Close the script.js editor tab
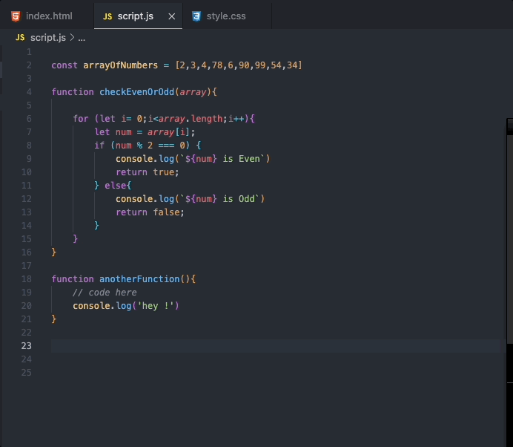The width and height of the screenshot is (513, 447). tap(172, 16)
